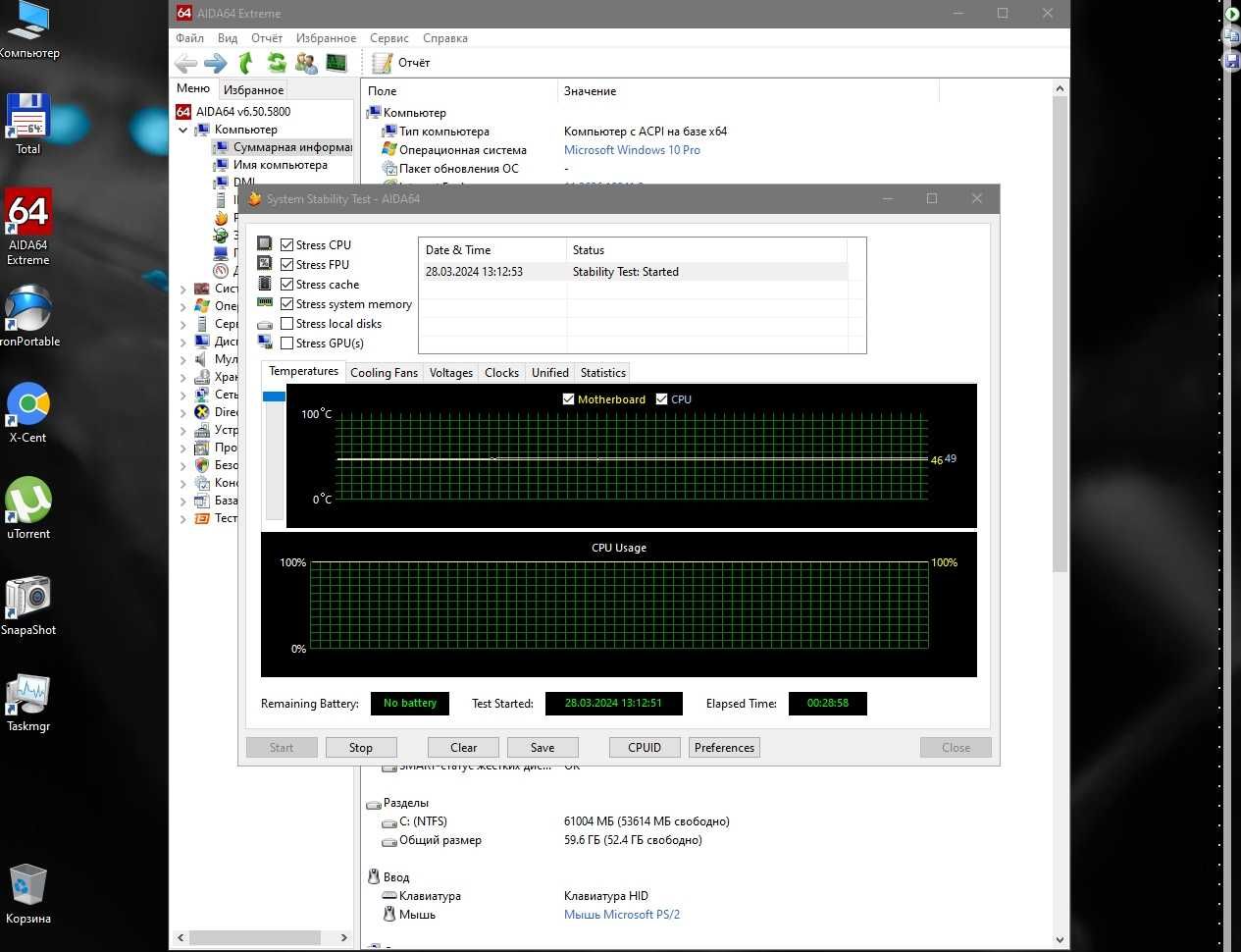Screen dimensions: 1241x952
Task: Uncheck the Stress FPU checkbox
Action: [x=286, y=265]
